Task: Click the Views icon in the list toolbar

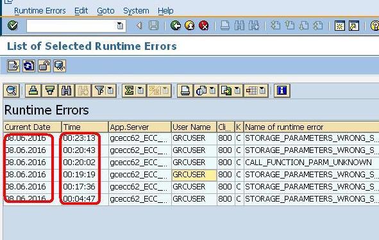Action: [x=201, y=91]
